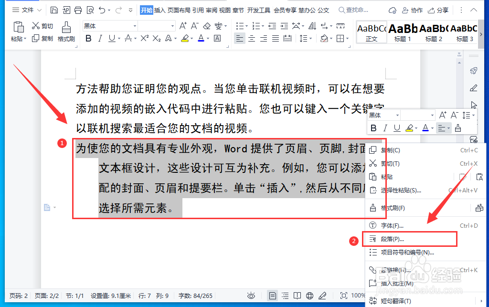Viewport: 489px width, 307px height.
Task: Decrease font size with ribbon A- icon
Action: point(195,26)
